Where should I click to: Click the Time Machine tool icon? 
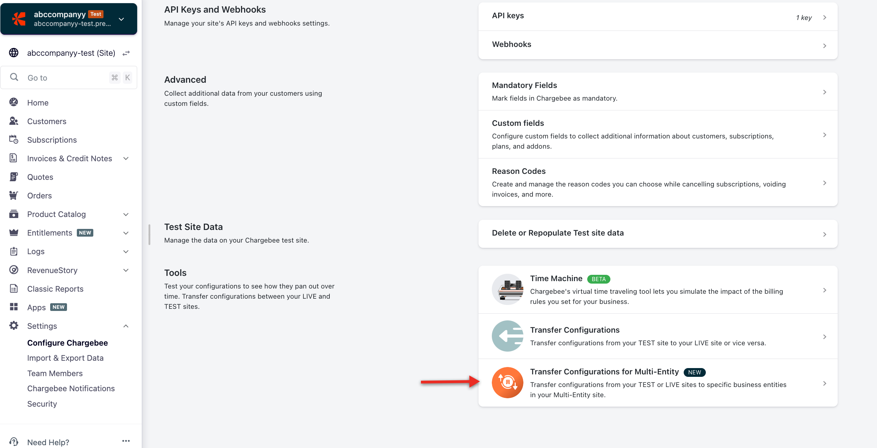[507, 289]
